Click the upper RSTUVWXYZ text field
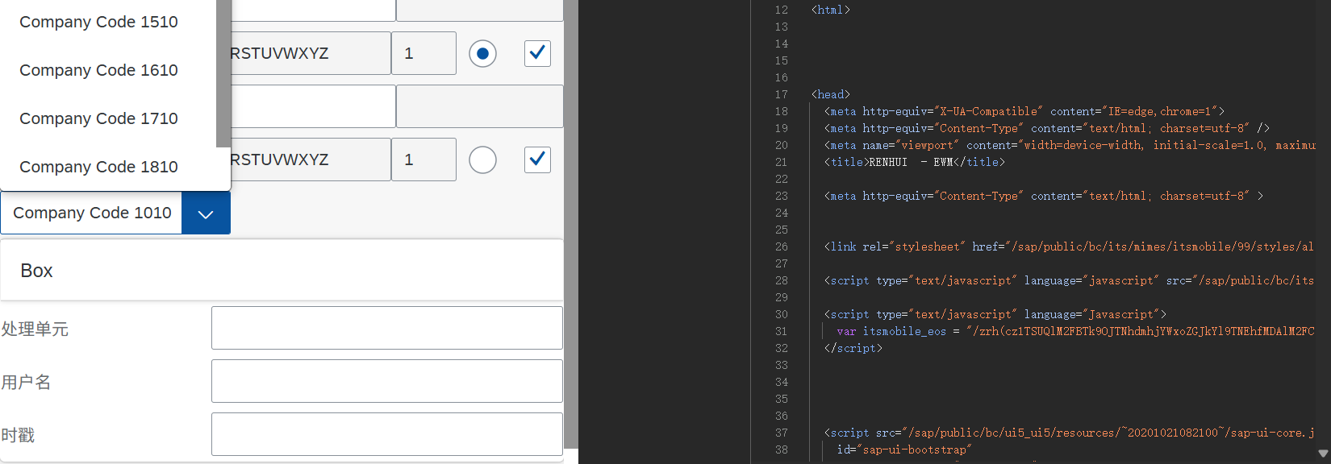The image size is (1331, 464). click(x=311, y=53)
